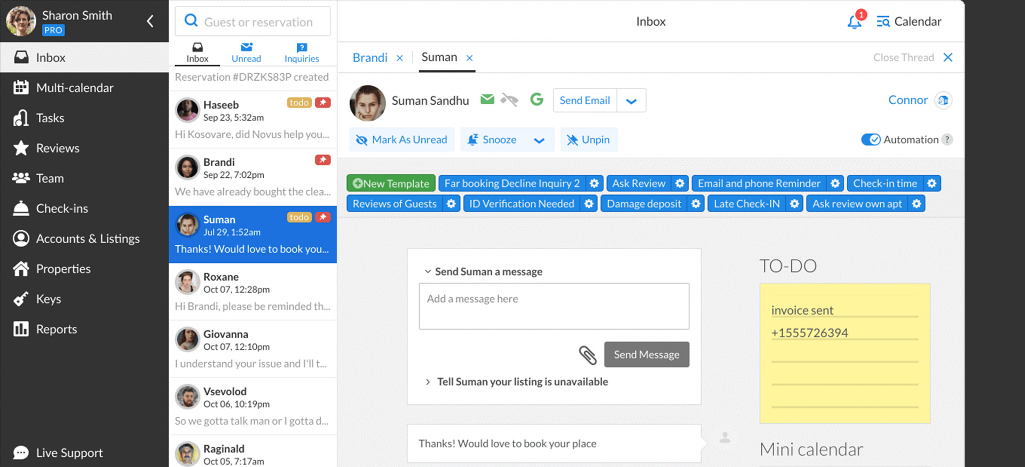This screenshot has width=1025, height=467.
Task: Insert the Damage deposit template
Action: click(x=644, y=204)
